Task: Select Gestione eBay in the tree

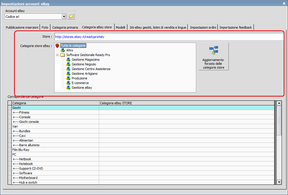Action: pos(82,88)
